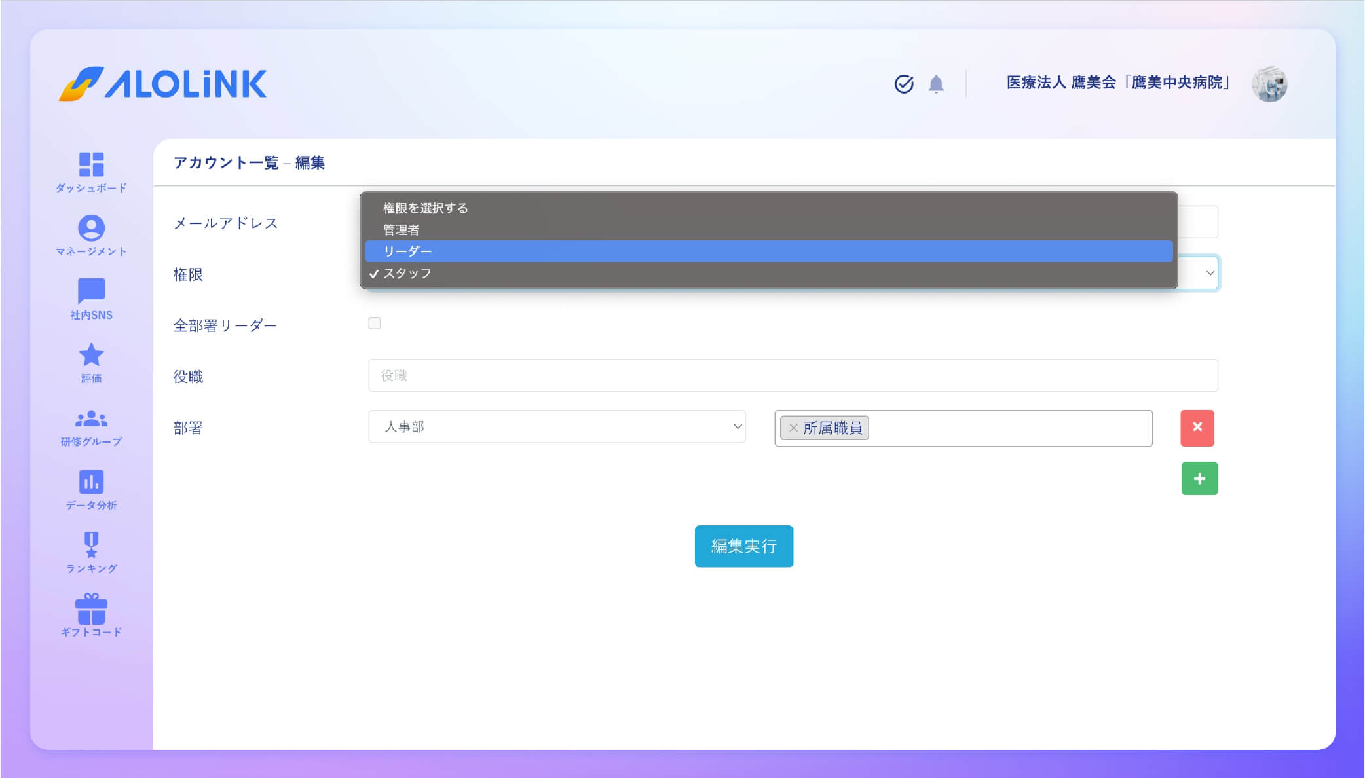Click the green plus add-department button
Image resolution: width=1365 pixels, height=778 pixels.
1199,479
